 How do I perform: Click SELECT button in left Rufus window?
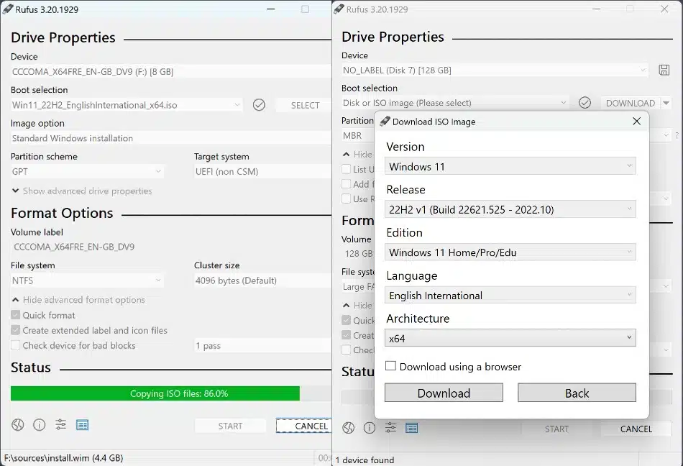point(305,105)
